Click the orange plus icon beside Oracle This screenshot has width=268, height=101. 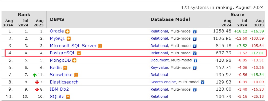[x=67, y=31]
